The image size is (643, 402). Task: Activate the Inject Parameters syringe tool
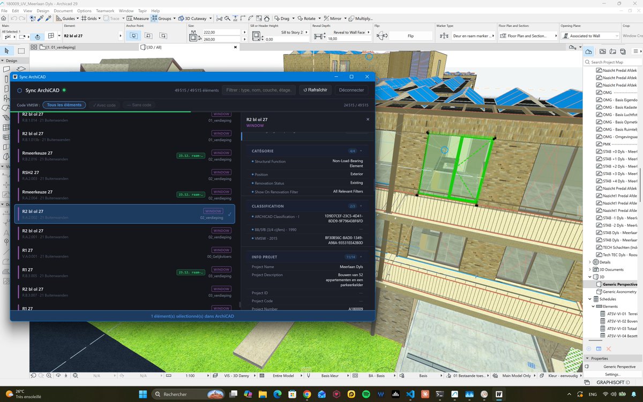(48, 18)
